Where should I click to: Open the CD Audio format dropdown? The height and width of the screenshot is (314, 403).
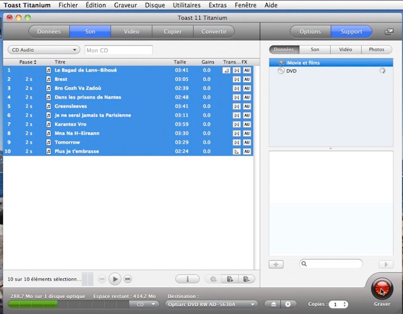(44, 50)
